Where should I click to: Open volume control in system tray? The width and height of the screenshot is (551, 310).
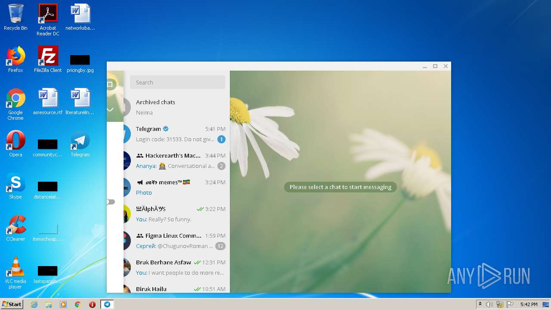tap(489, 304)
